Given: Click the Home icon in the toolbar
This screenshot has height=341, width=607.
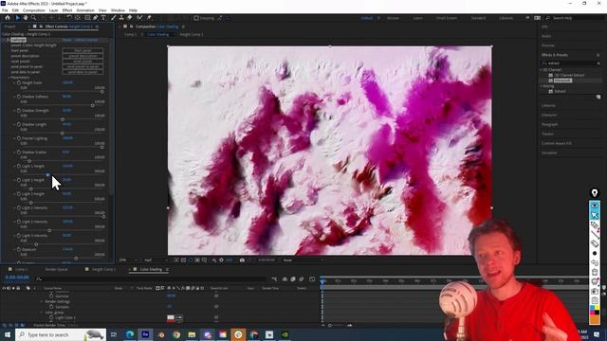Looking at the screenshot, I should [8, 18].
